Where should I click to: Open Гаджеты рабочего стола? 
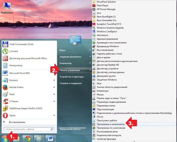109,54
